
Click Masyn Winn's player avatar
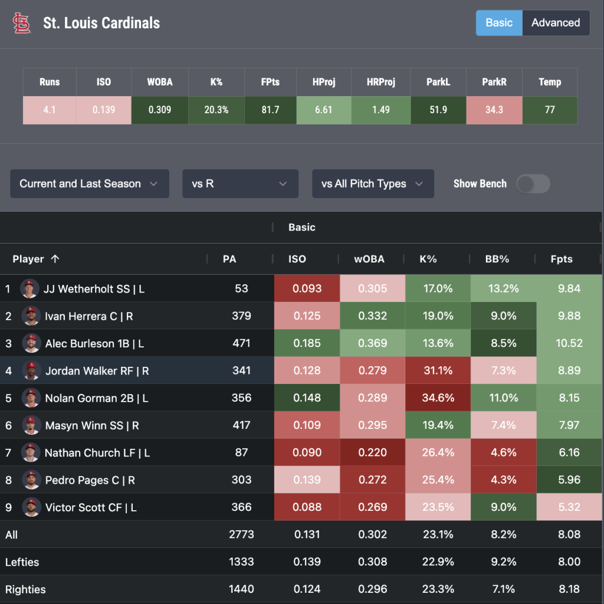(x=31, y=425)
